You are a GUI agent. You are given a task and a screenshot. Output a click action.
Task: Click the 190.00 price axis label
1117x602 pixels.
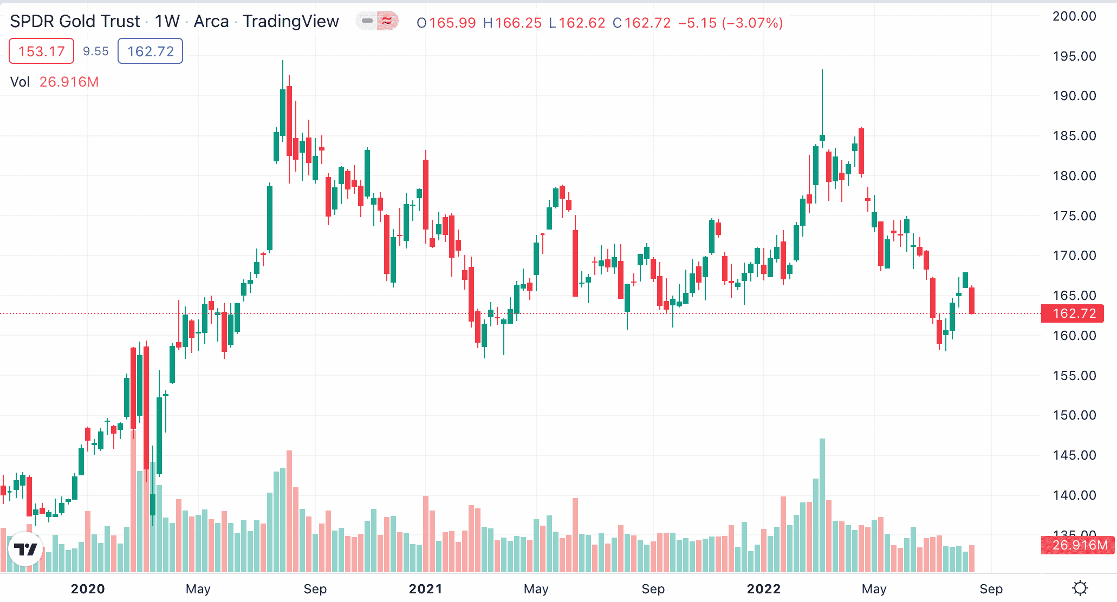(1074, 96)
